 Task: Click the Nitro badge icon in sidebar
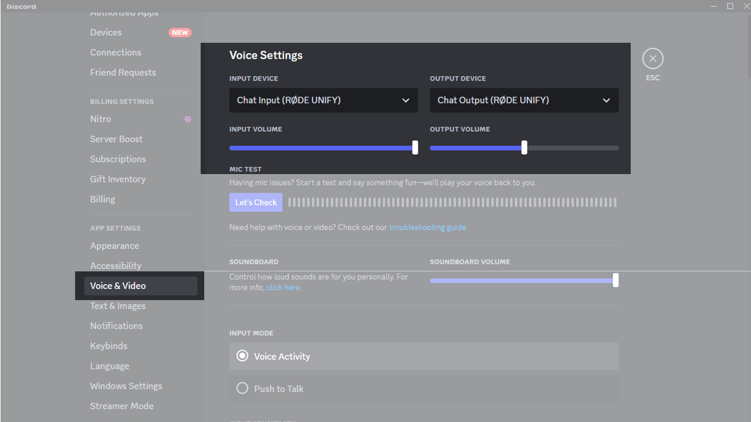(x=187, y=119)
